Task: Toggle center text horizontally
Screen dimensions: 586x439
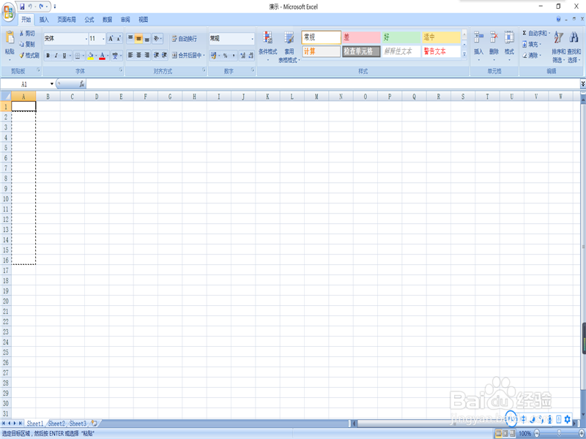Action: click(x=138, y=55)
